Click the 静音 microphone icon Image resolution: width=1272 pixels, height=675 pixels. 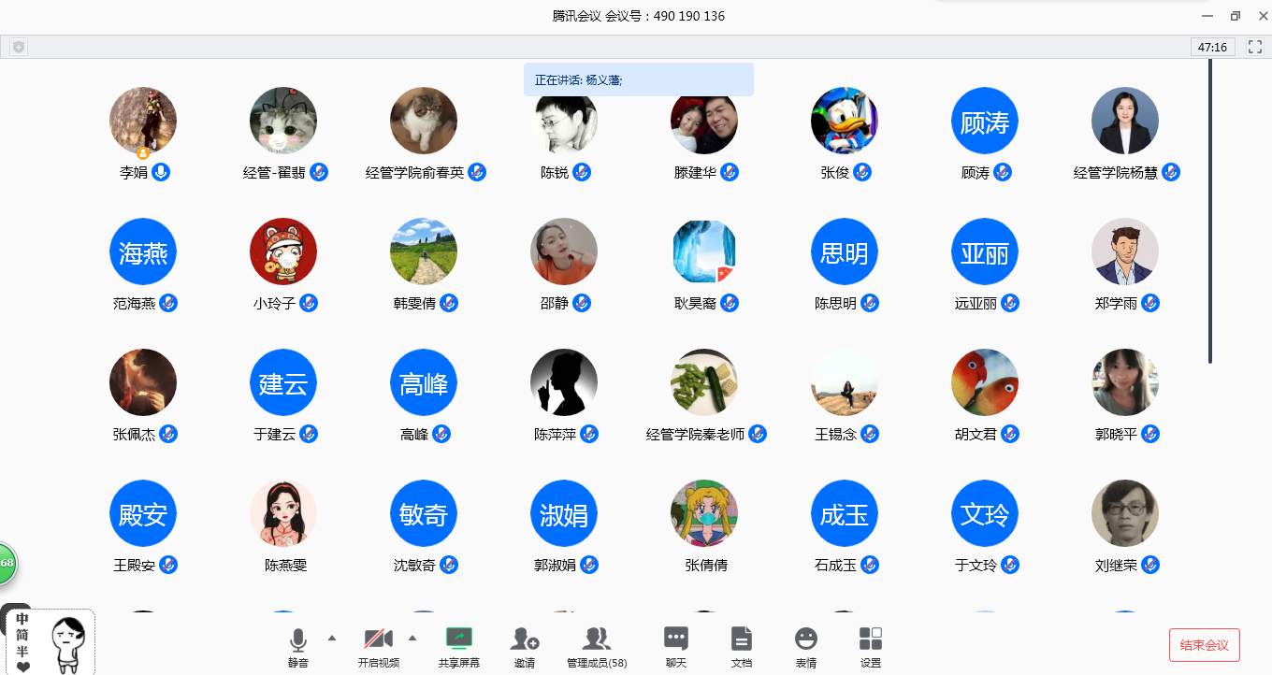point(297,640)
